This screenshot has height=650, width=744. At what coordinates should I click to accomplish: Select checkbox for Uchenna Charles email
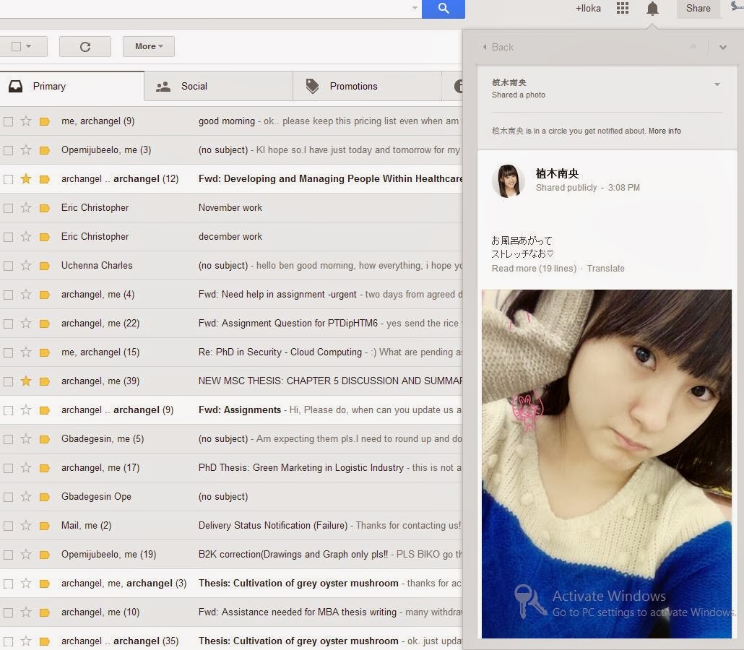pyautogui.click(x=8, y=266)
